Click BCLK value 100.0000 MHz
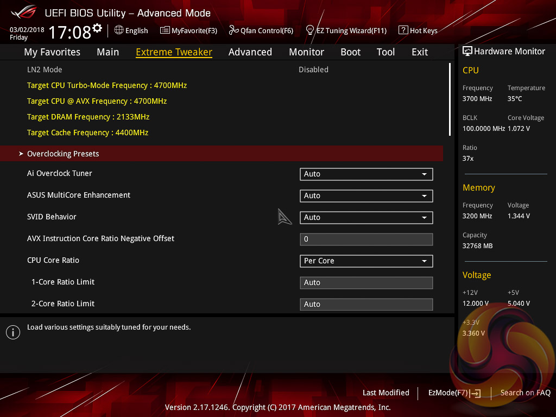Screen dimensions: 556x417 pyautogui.click(x=484, y=128)
